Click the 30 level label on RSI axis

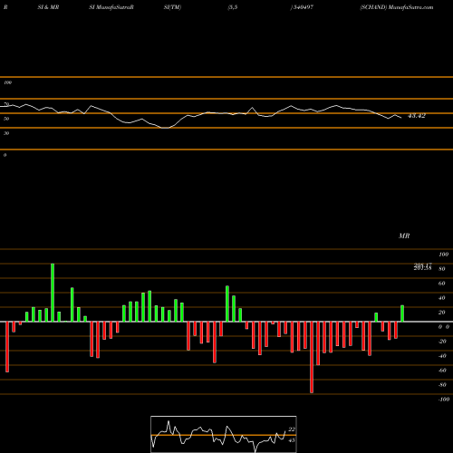click(6, 133)
